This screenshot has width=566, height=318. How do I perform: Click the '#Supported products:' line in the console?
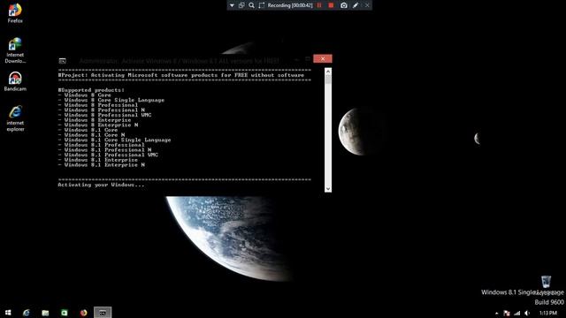[x=91, y=90]
